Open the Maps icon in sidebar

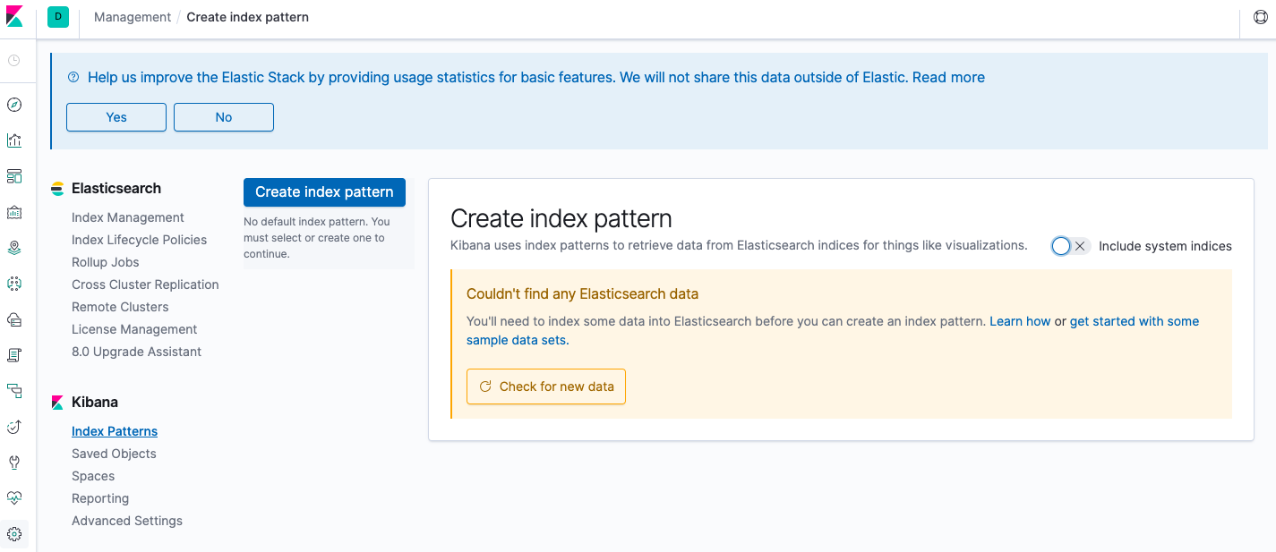14,248
